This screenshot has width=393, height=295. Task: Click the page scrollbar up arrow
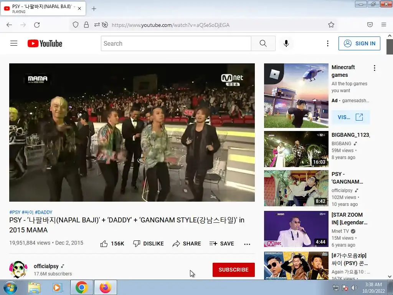click(x=390, y=36)
